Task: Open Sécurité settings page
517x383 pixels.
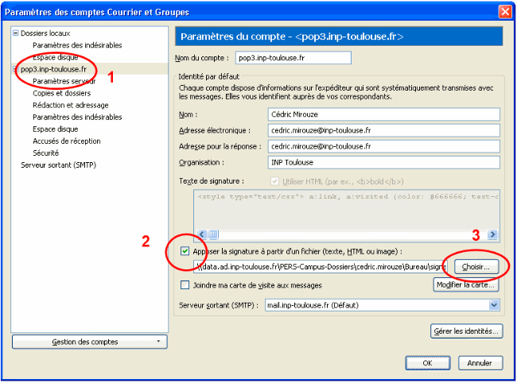Action: coord(46,153)
